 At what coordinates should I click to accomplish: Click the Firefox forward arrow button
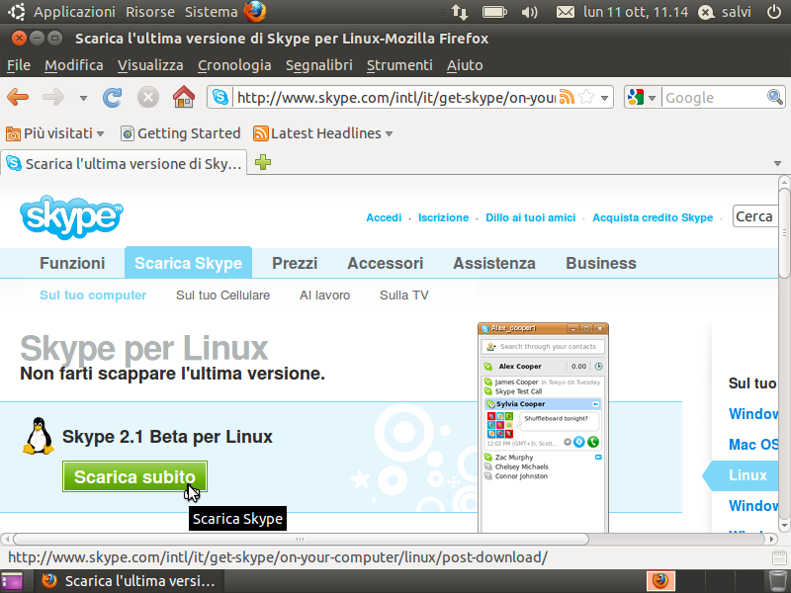tap(53, 97)
